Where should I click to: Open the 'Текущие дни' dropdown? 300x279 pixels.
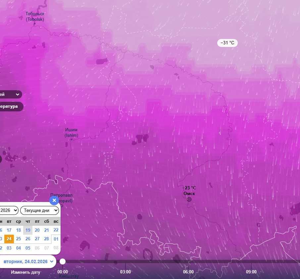point(40,210)
